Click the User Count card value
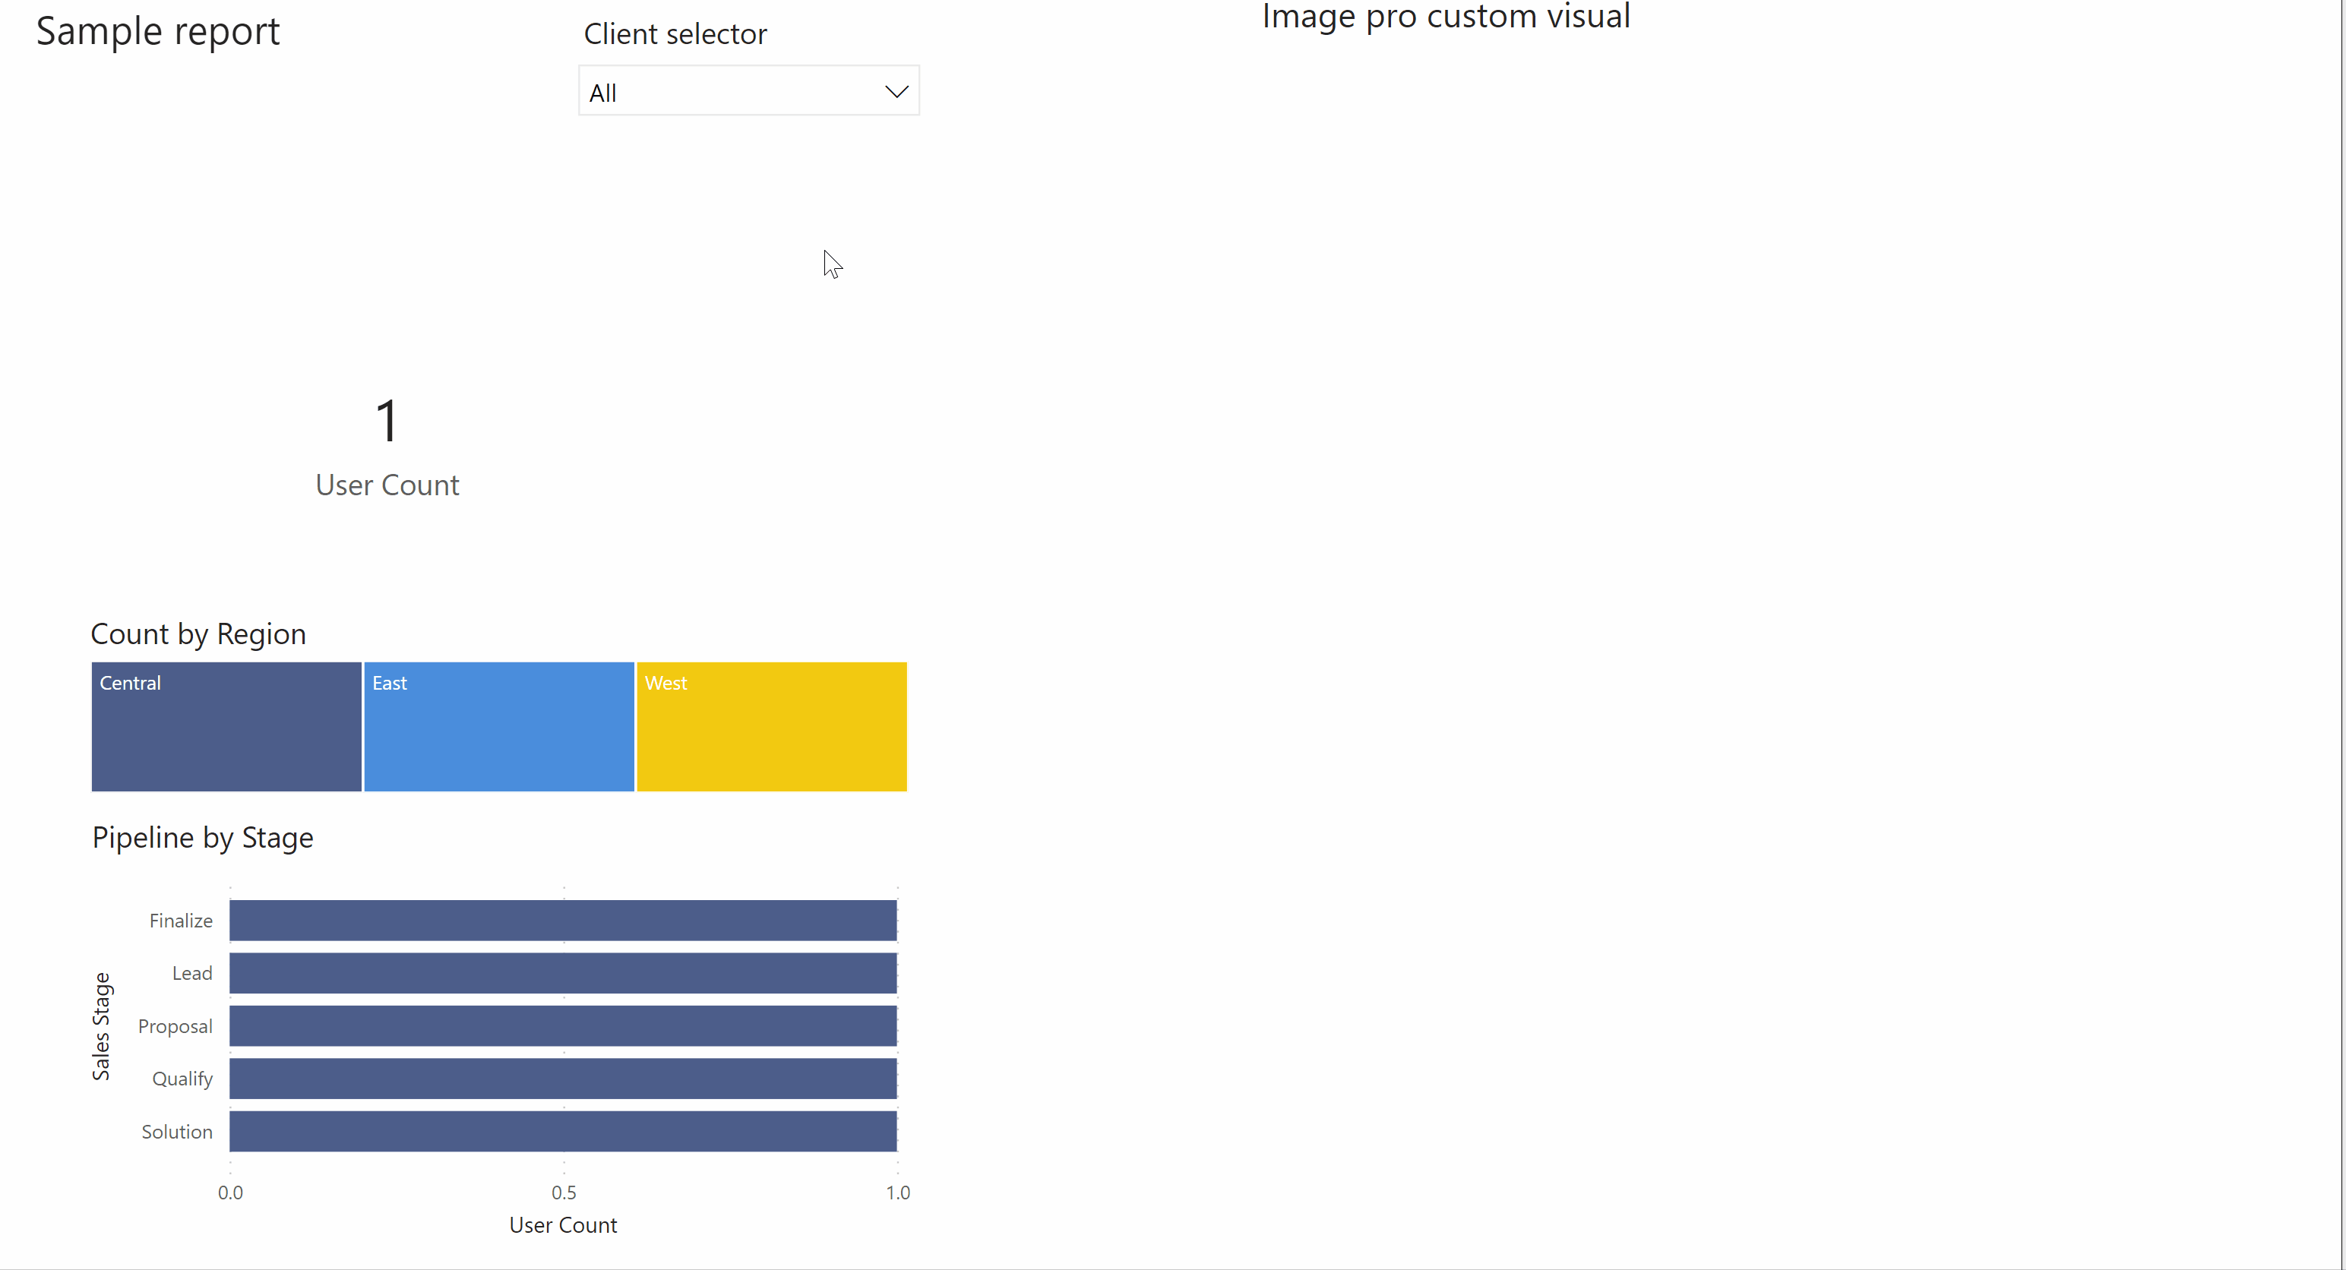Screen dimensions: 2346x1270 click(387, 421)
